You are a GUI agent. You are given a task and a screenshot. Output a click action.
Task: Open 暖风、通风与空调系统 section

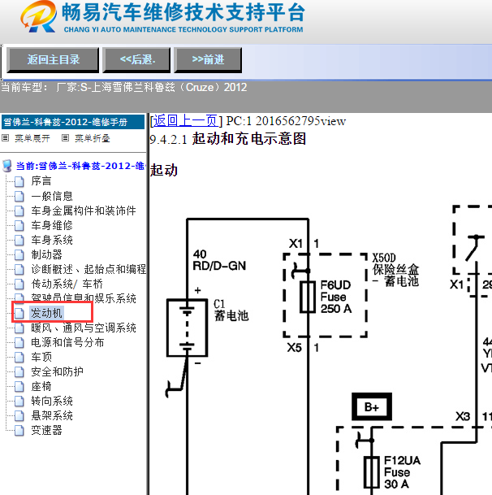click(x=84, y=328)
